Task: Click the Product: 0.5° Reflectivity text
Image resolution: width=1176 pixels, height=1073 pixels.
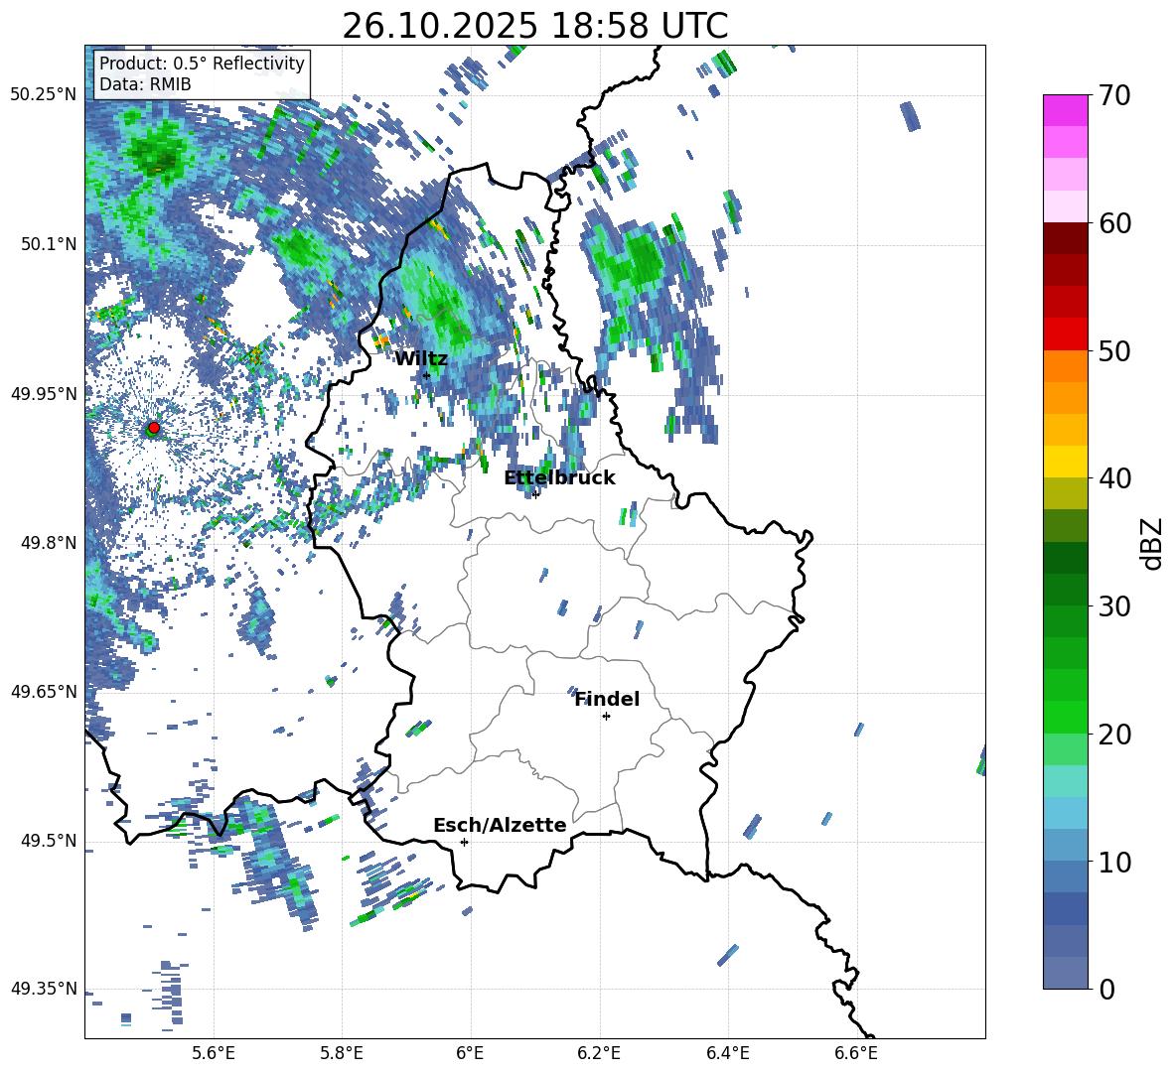Action: pos(202,63)
